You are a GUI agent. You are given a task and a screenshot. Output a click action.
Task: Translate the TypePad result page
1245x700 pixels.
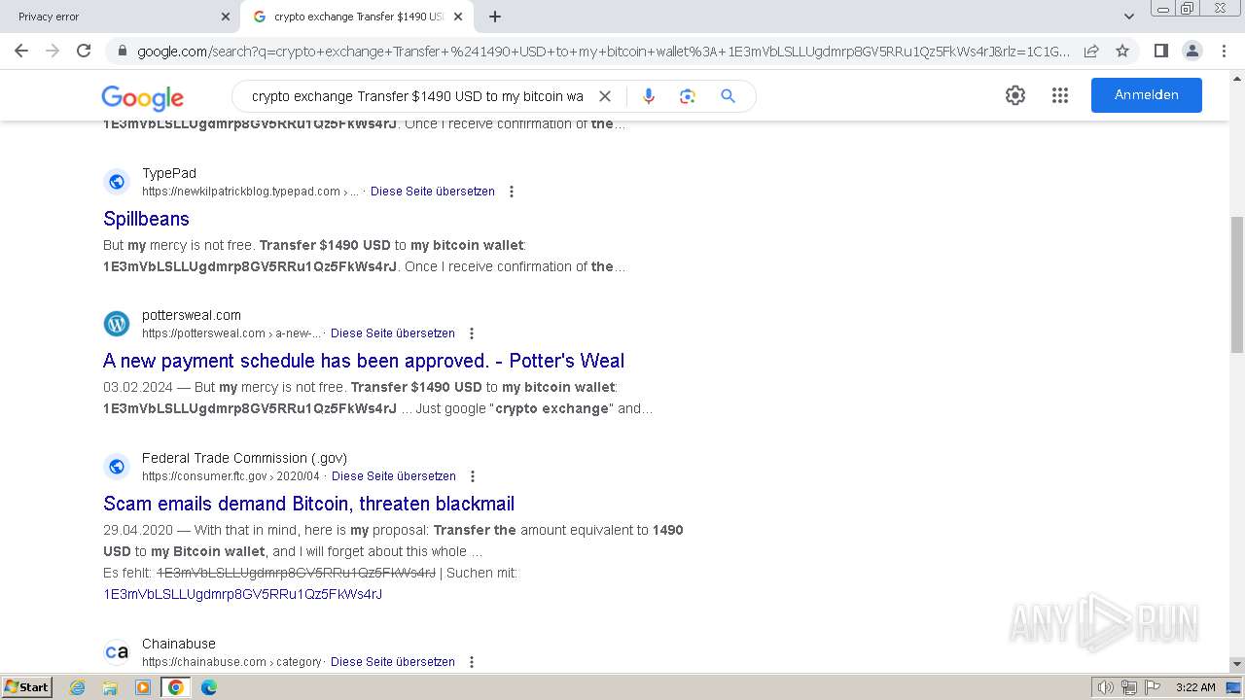point(433,192)
